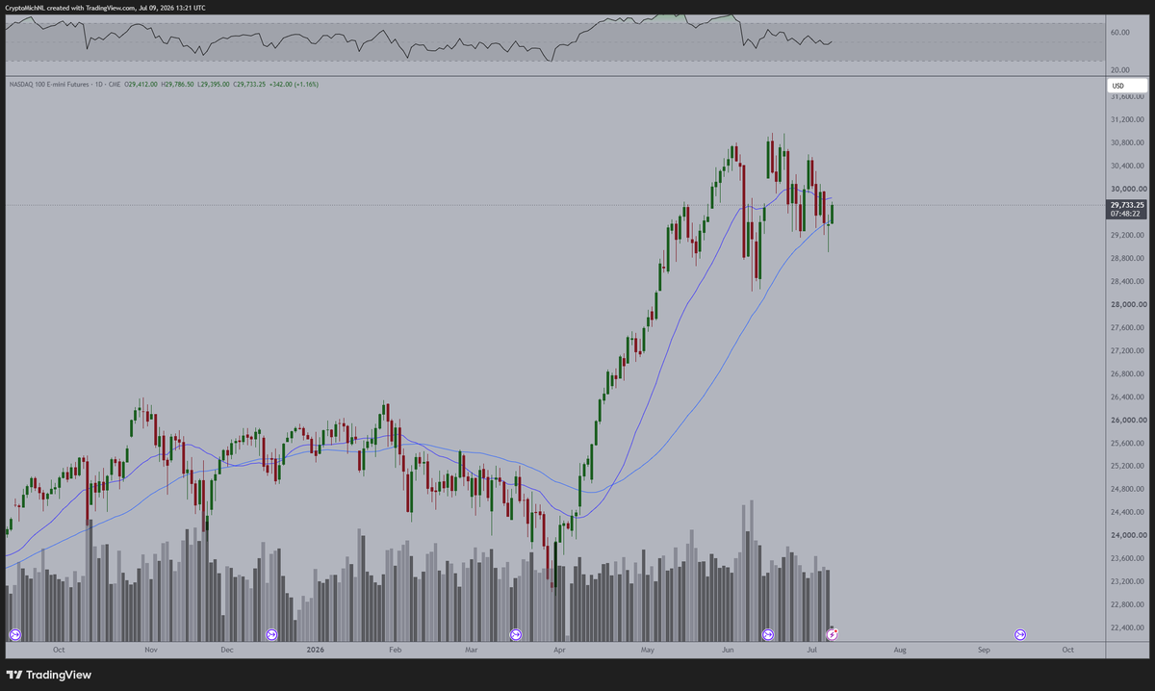The image size is (1155, 691).
Task: Click the May label on time axis
Action: pos(648,650)
